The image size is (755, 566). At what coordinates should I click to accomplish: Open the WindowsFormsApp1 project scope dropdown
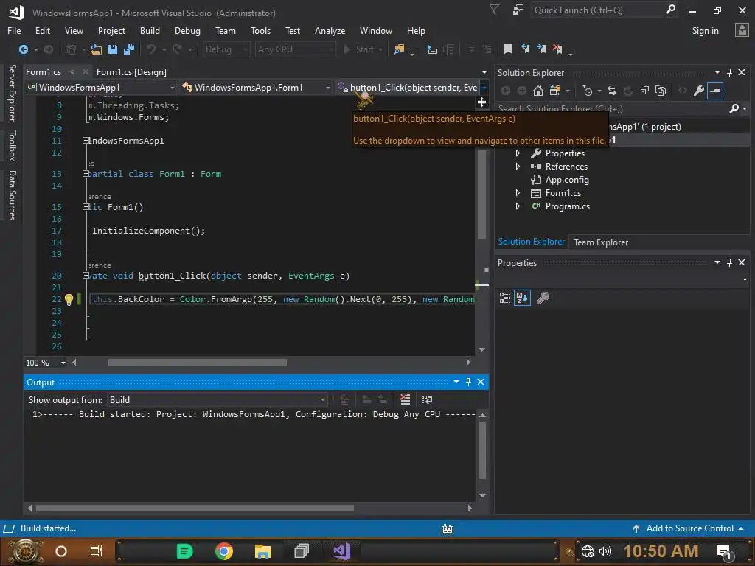click(100, 87)
